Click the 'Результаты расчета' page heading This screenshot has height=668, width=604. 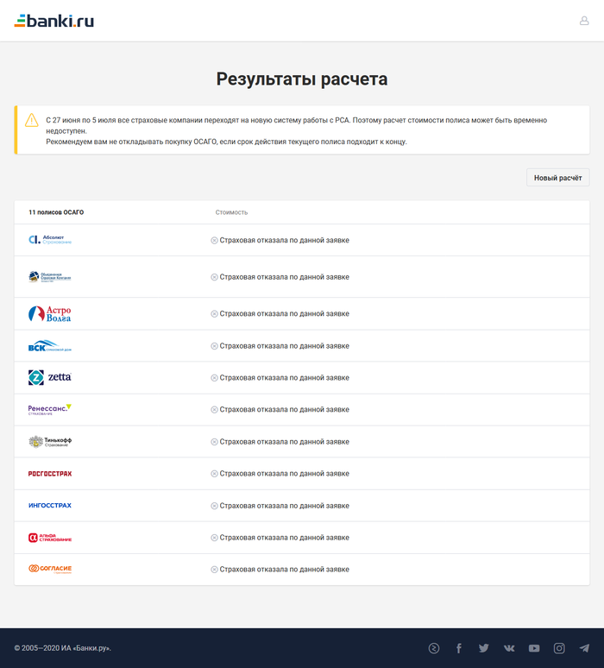click(302, 79)
